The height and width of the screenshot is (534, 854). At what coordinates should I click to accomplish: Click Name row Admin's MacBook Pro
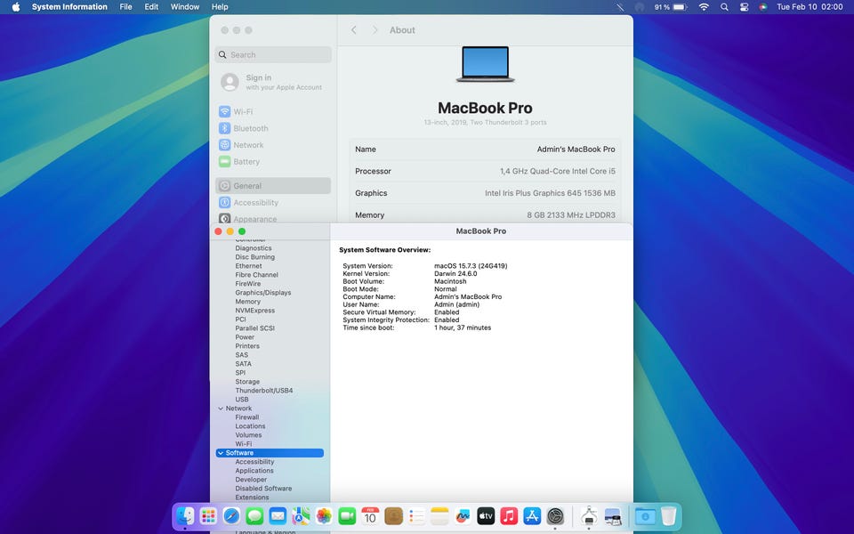(x=486, y=150)
